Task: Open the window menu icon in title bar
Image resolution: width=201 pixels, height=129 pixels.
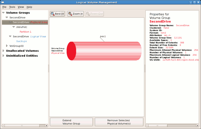Action: click(x=2, y=2)
